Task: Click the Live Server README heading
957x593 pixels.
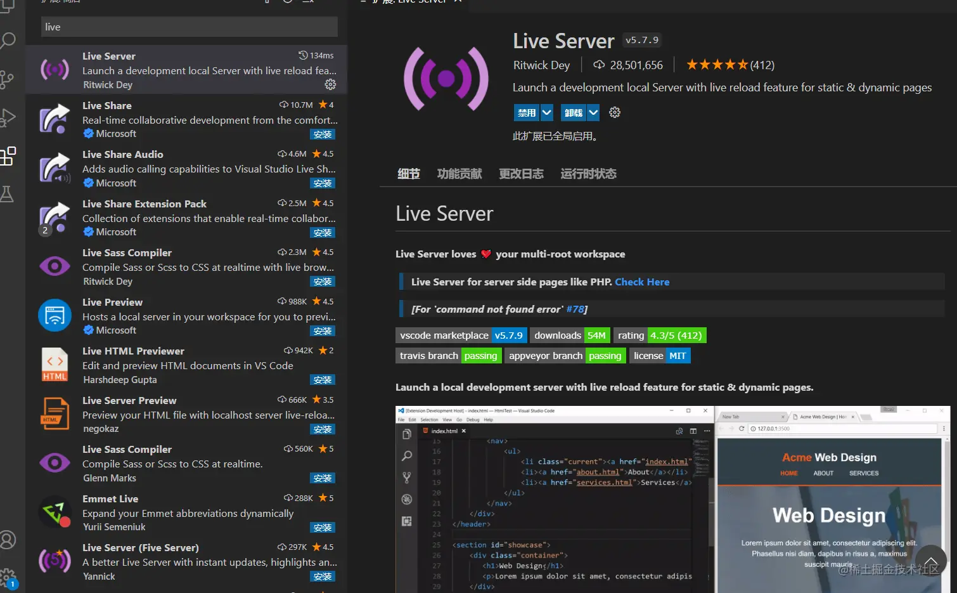Action: pos(444,214)
